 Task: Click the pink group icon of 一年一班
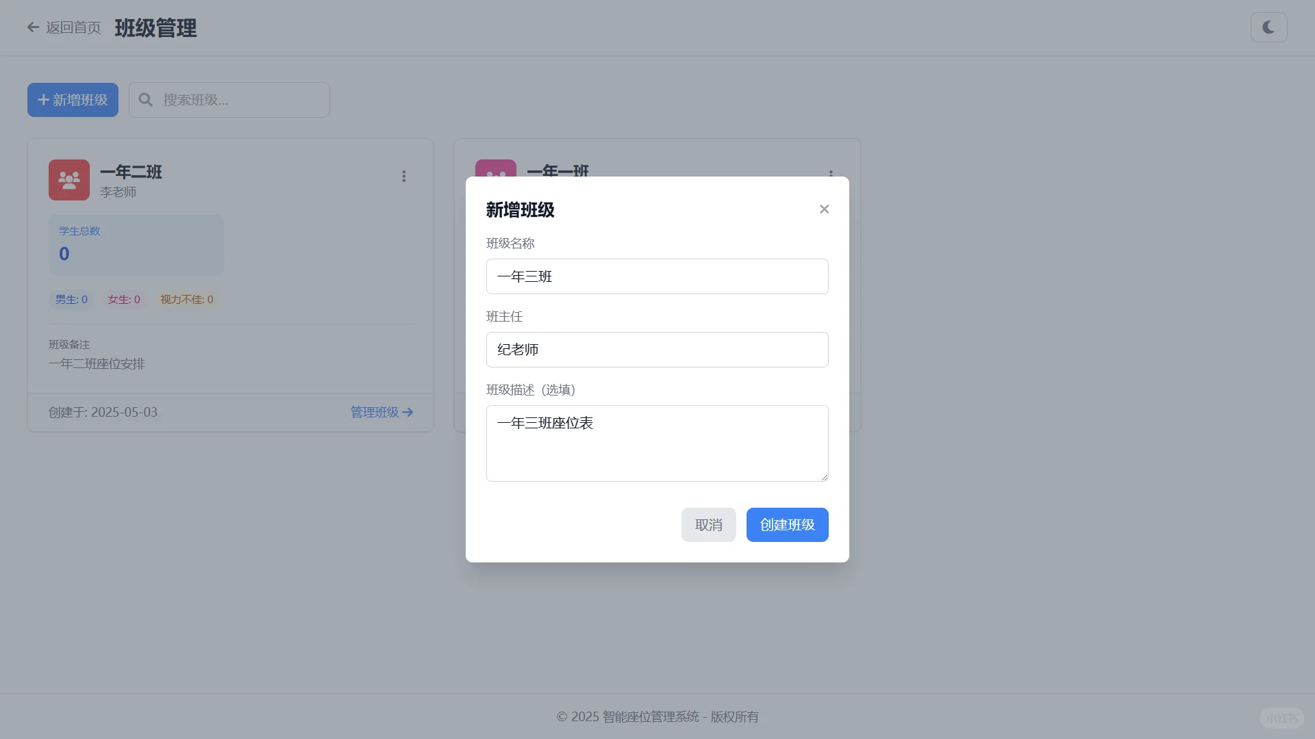pos(495,168)
